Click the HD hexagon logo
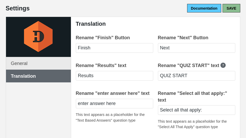The height and width of the screenshot is (138, 246). 38,37
